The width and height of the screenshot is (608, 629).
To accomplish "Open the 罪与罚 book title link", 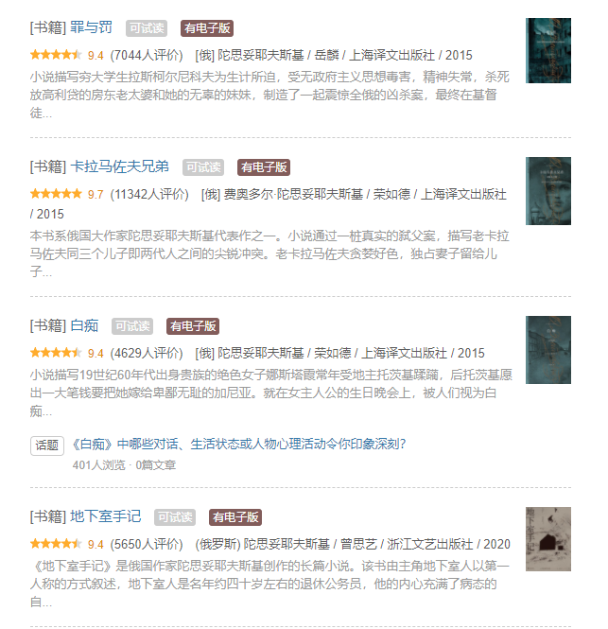I will click(91, 27).
